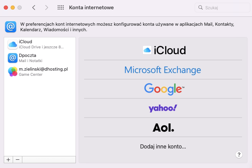Viewport: 252px width, 168px height.
Task: Minimize the window with yellow button
Action: point(13,8)
